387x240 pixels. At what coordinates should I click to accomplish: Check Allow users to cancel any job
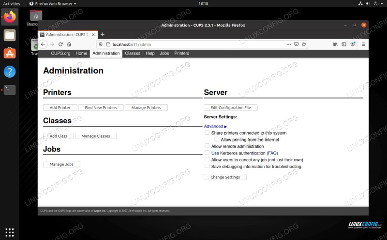[x=207, y=159]
